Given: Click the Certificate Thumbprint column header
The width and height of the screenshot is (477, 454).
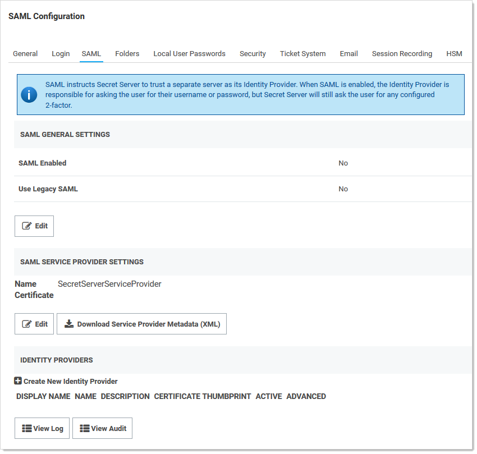Looking at the screenshot, I should point(203,396).
